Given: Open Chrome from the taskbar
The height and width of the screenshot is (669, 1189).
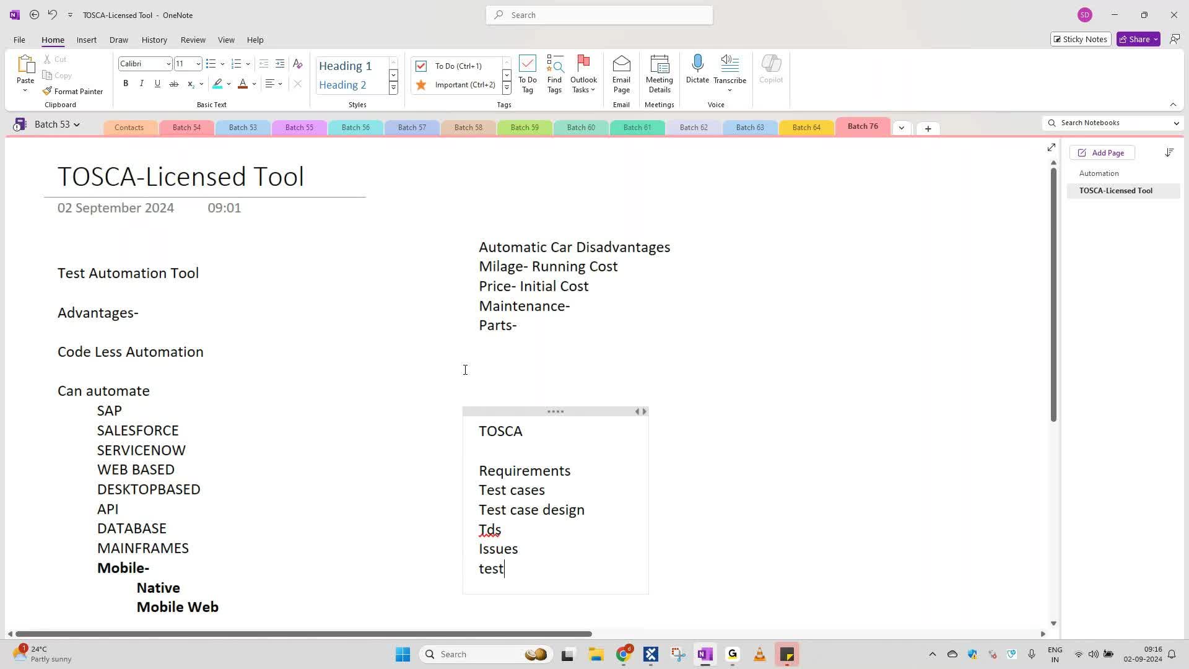Looking at the screenshot, I should 624,654.
